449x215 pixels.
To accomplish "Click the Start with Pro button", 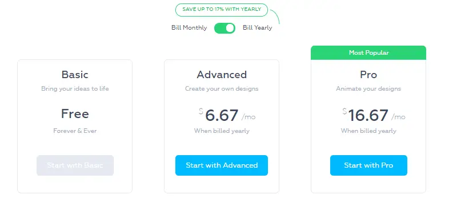I will tap(368, 165).
